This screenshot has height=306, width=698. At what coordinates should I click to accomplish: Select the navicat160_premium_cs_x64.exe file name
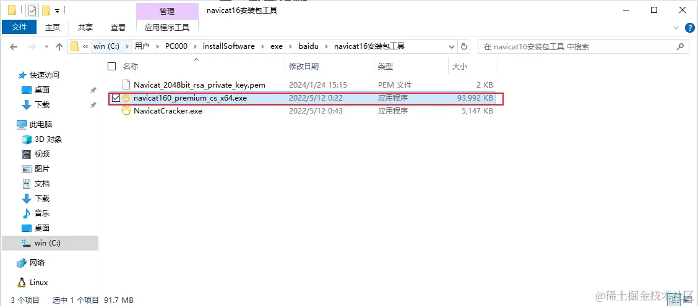tap(190, 98)
